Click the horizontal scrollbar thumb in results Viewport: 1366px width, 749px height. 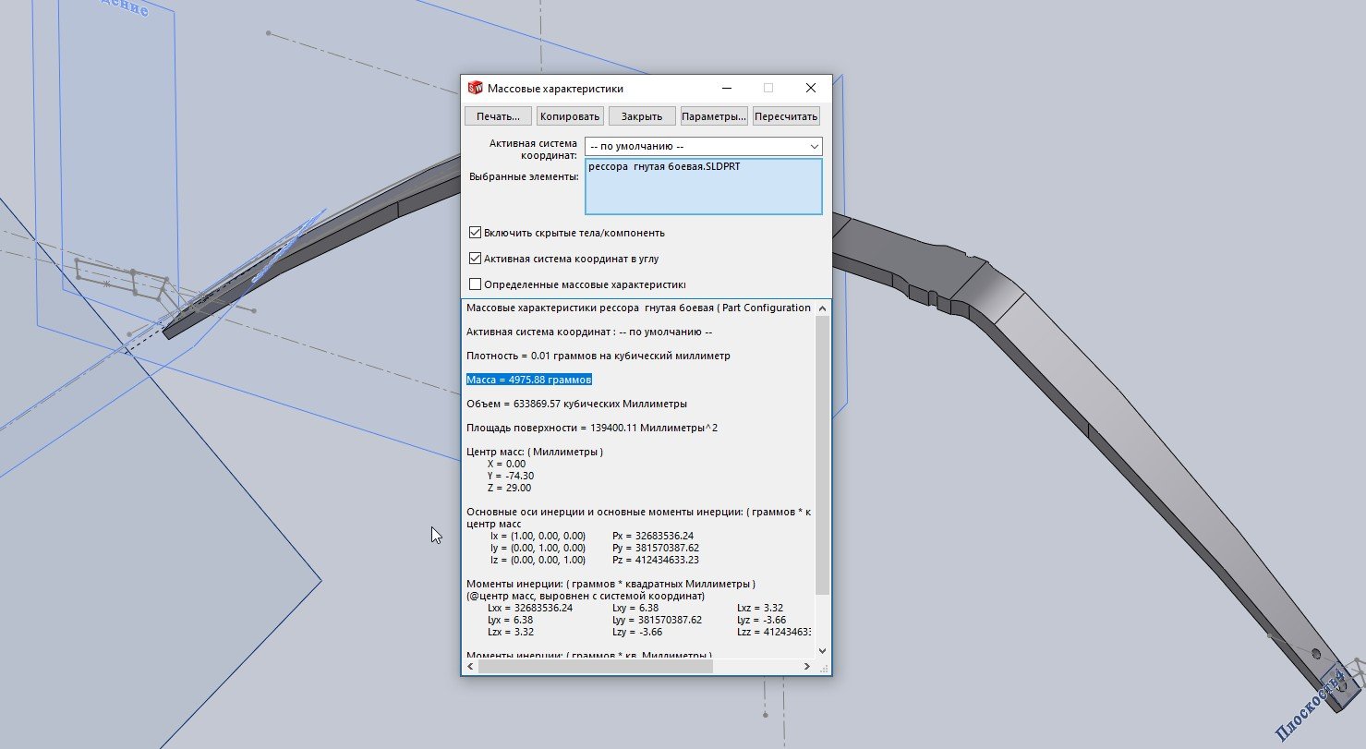point(596,666)
